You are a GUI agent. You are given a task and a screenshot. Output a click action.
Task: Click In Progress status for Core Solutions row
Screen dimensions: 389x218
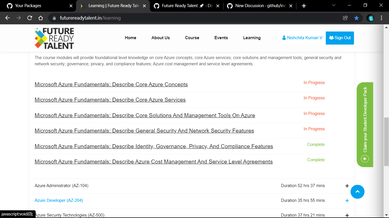pos(314,114)
